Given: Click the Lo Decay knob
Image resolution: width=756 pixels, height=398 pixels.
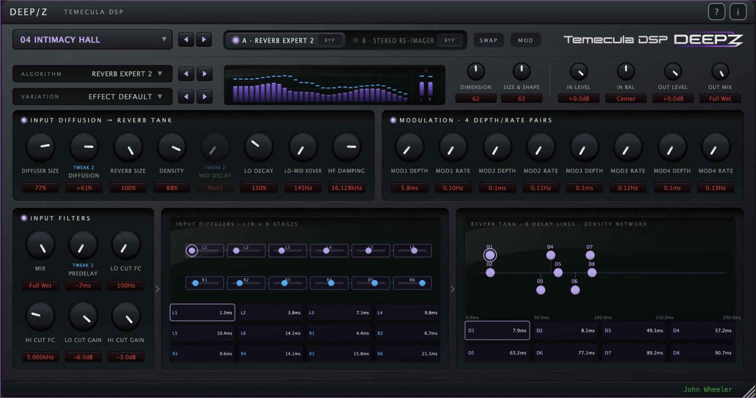Looking at the screenshot, I should tap(259, 147).
